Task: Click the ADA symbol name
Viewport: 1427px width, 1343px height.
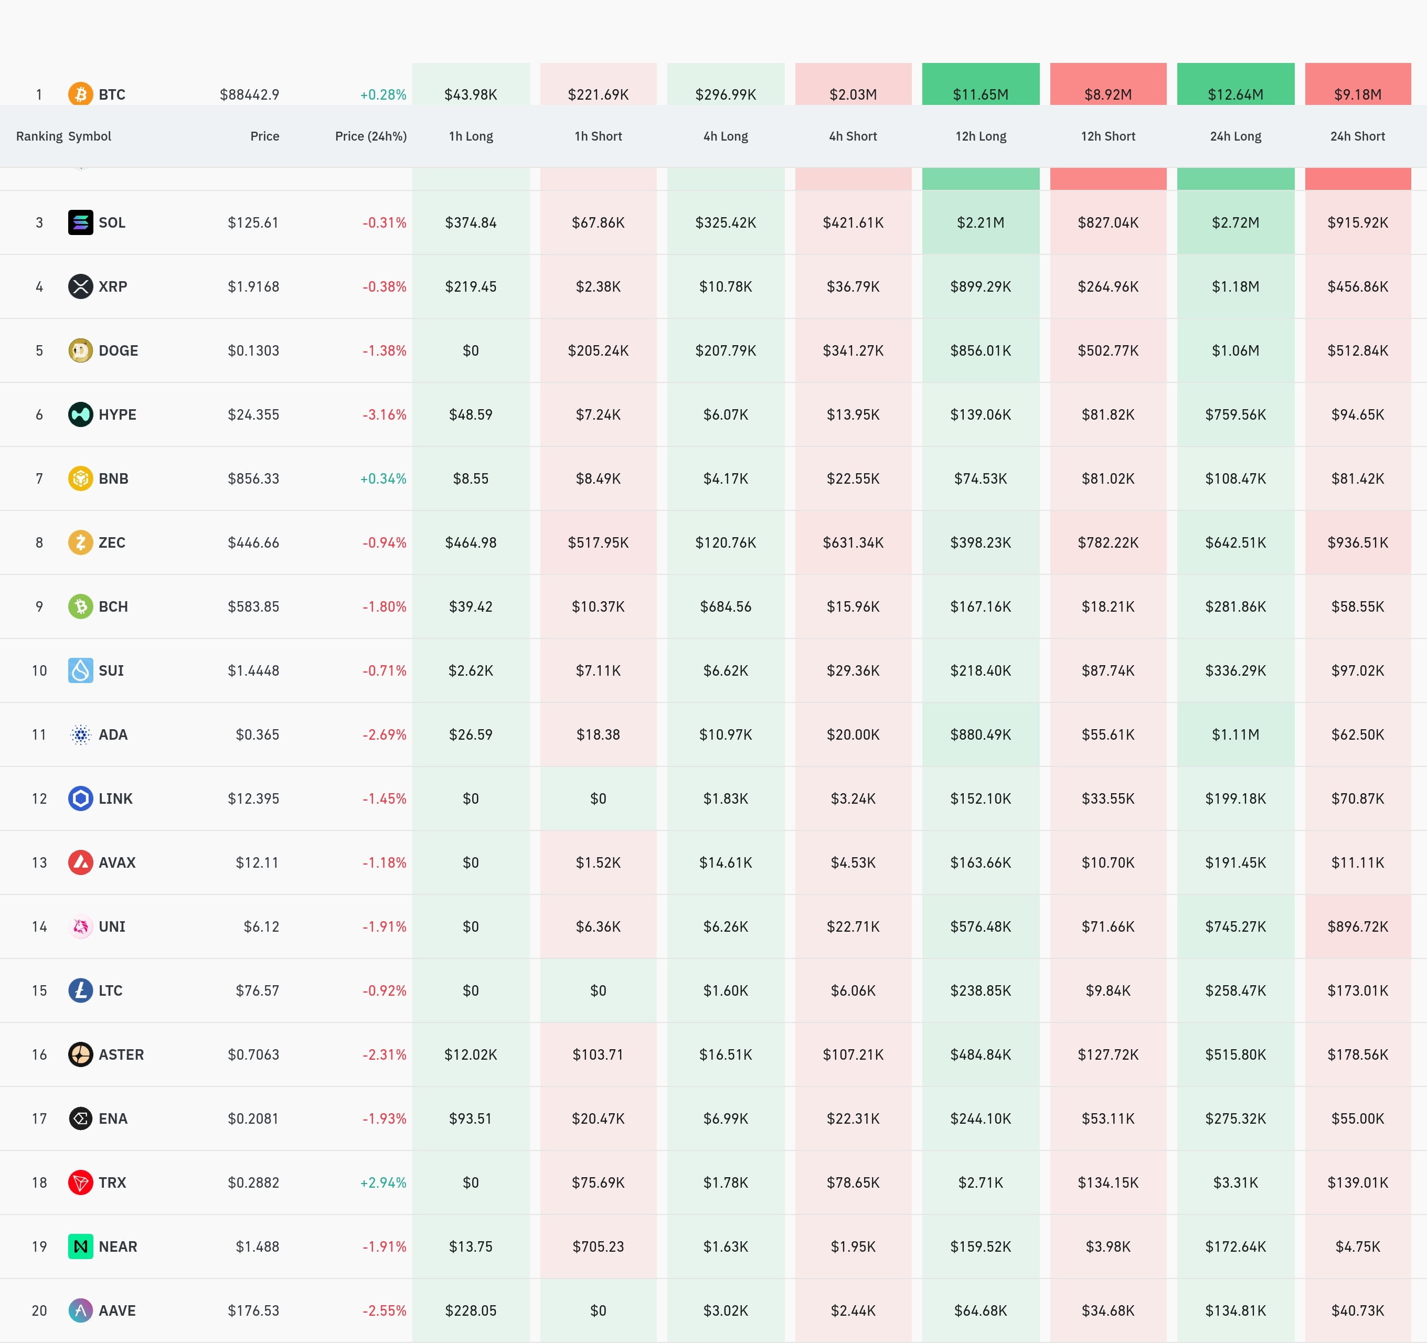Action: [x=113, y=734]
